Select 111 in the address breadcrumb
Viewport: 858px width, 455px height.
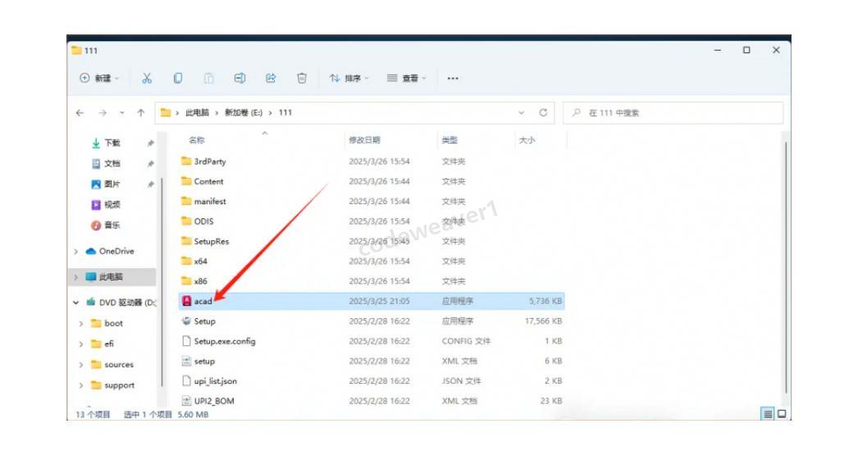285,112
